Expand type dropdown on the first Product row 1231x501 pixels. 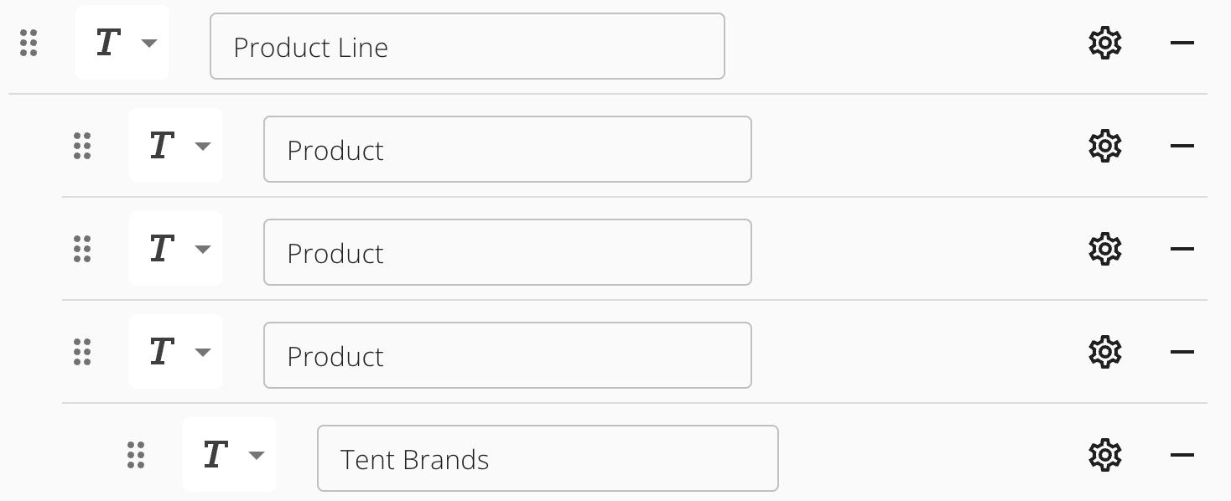click(x=176, y=146)
